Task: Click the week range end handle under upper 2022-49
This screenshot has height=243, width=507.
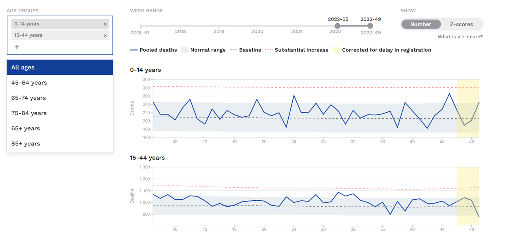Action: point(370,26)
